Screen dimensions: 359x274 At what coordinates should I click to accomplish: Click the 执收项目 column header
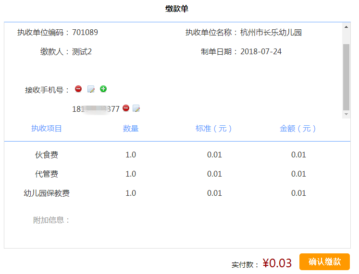[x=47, y=129]
